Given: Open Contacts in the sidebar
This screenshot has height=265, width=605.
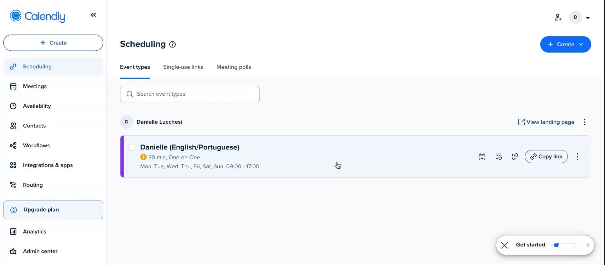Looking at the screenshot, I should [53, 126].
